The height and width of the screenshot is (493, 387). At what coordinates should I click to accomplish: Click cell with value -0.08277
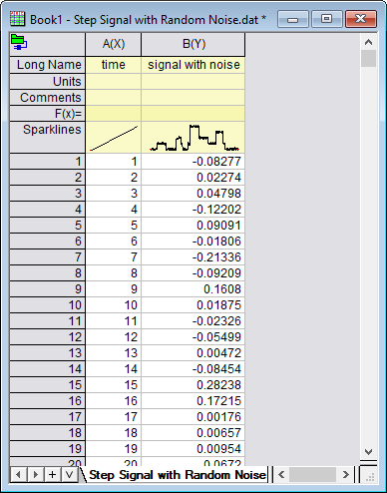tap(193, 162)
